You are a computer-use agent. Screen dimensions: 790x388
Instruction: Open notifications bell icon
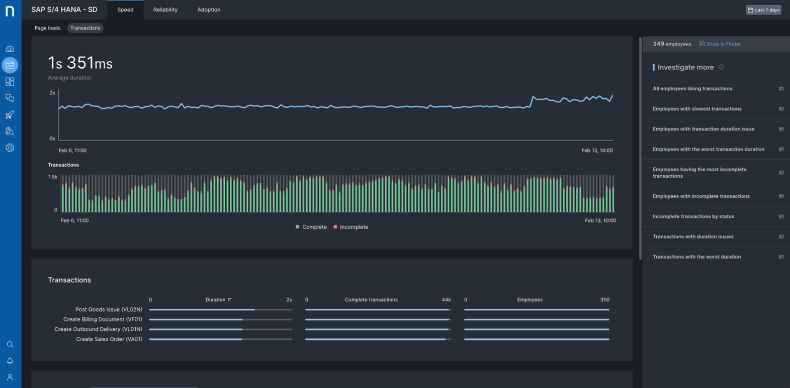[10, 361]
